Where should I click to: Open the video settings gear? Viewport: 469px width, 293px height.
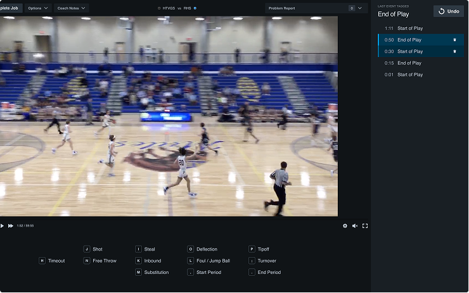[x=345, y=226]
